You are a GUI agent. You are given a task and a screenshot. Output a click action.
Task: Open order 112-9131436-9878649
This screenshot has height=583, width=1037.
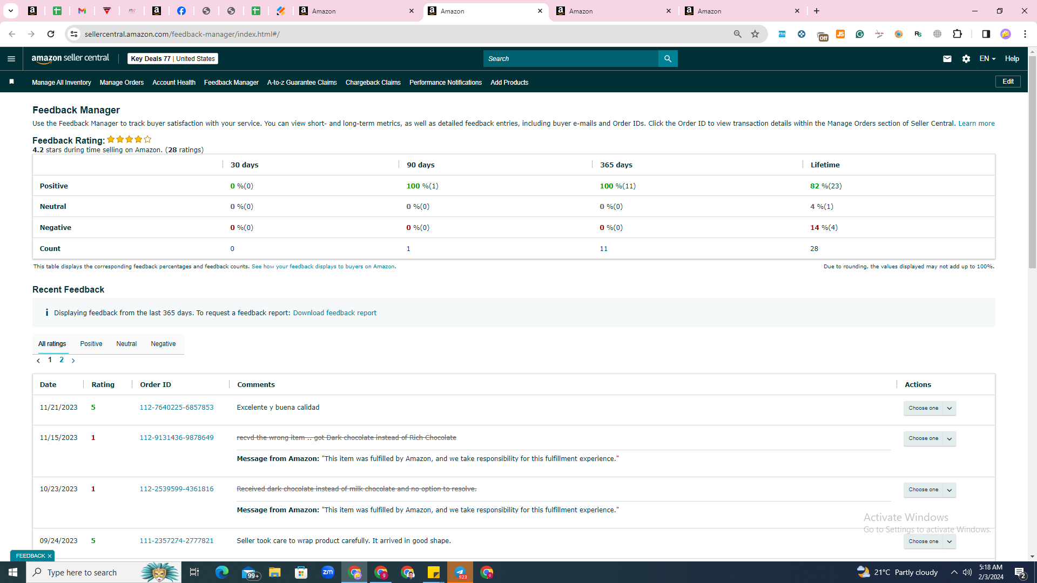pyautogui.click(x=177, y=438)
